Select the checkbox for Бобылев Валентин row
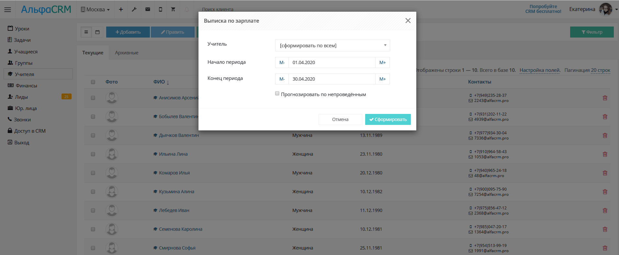The image size is (619, 255). point(93,116)
